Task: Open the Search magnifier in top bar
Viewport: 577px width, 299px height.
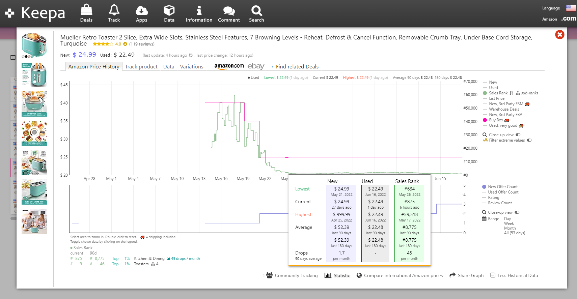Action: [256, 13]
